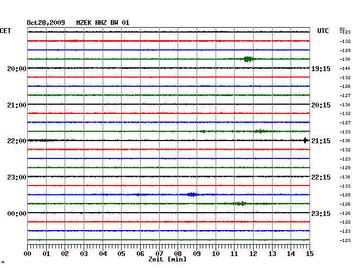Select the 00:00 CET time label

coord(17,213)
